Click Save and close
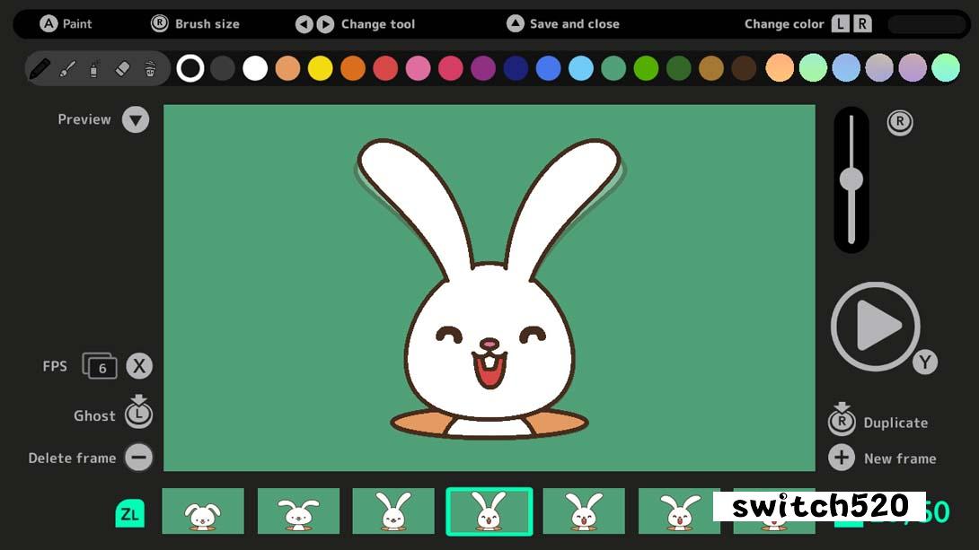 (x=563, y=23)
